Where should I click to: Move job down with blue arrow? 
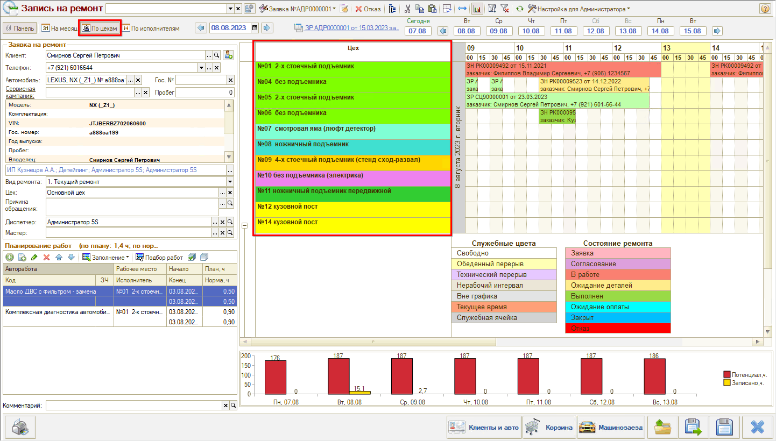click(x=70, y=257)
